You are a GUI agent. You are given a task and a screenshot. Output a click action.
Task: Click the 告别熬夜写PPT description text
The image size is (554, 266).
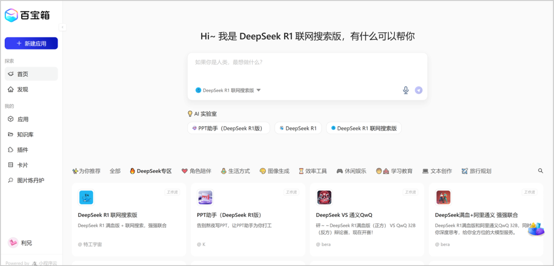234,225
